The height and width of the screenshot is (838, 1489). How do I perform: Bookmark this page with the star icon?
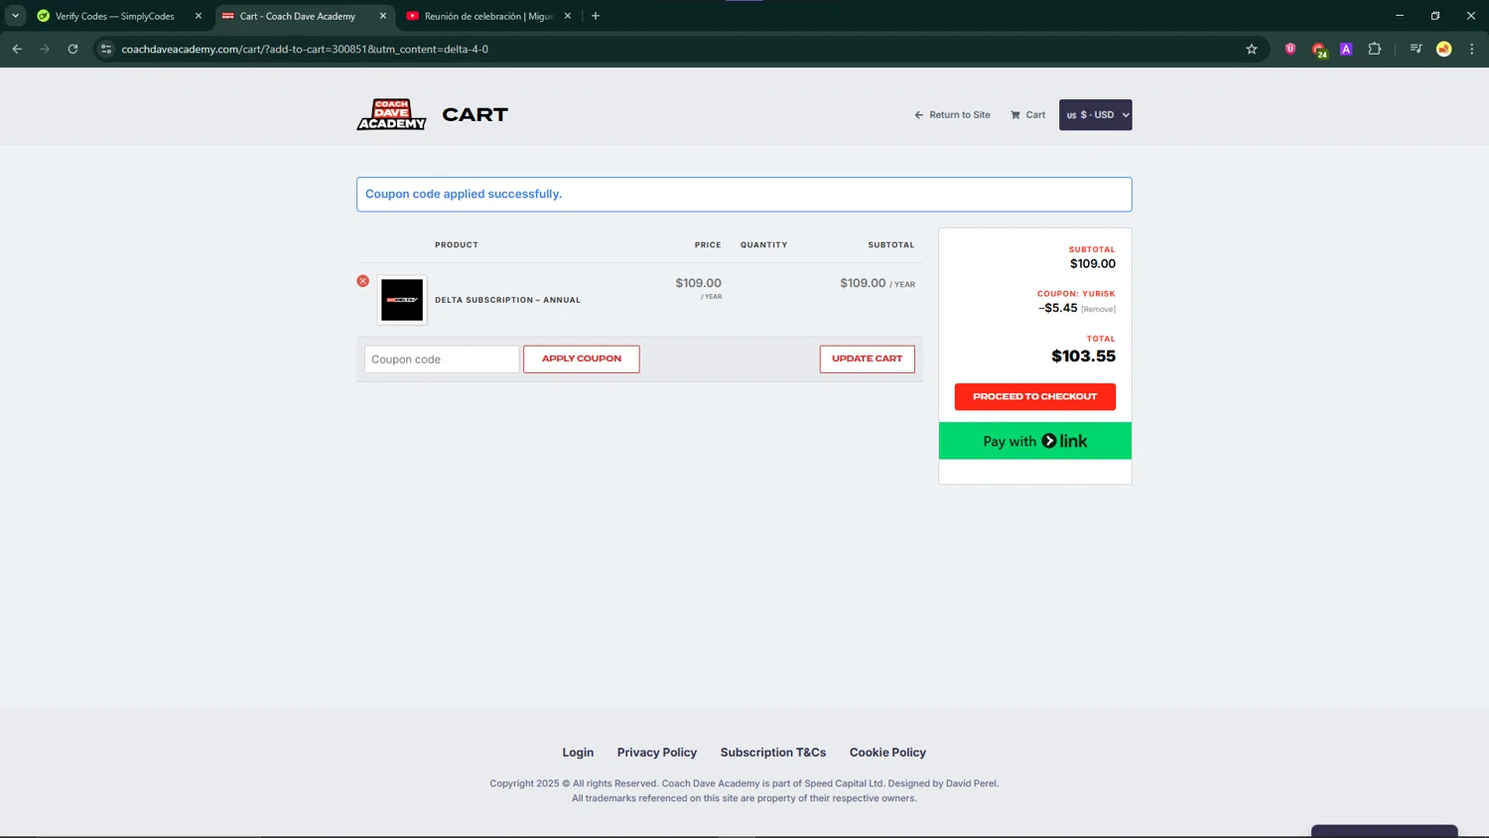click(x=1252, y=49)
